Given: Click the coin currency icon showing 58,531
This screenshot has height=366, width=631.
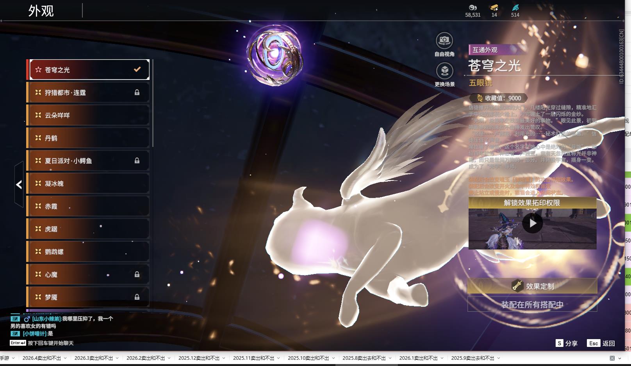Looking at the screenshot, I should (x=472, y=7).
